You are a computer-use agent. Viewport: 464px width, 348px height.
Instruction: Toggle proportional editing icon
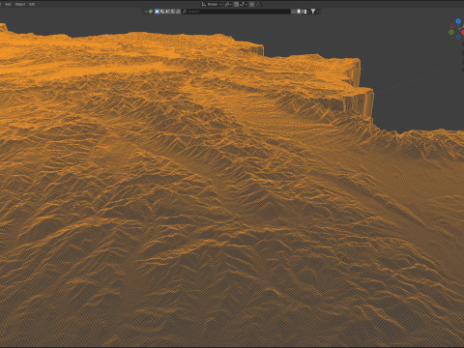pos(251,4)
